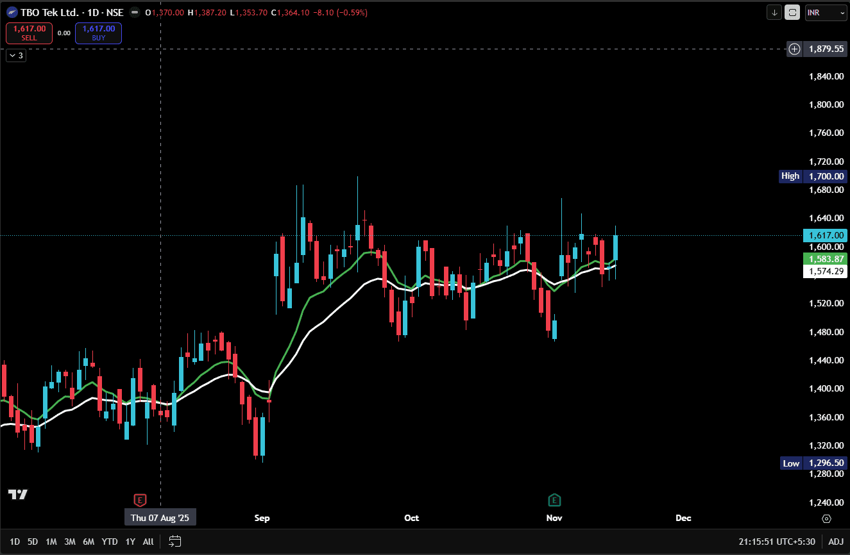Screen dimensions: 850x555
Task: Click the 1,280.00 price scale tick
Action: (x=826, y=474)
